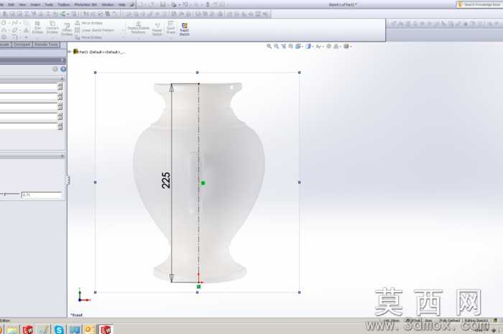Open View Settings dropdown
The width and height of the screenshot is (503, 334).
(x=347, y=47)
